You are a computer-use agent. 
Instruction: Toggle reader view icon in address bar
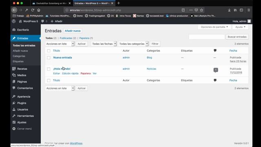click(183, 10)
